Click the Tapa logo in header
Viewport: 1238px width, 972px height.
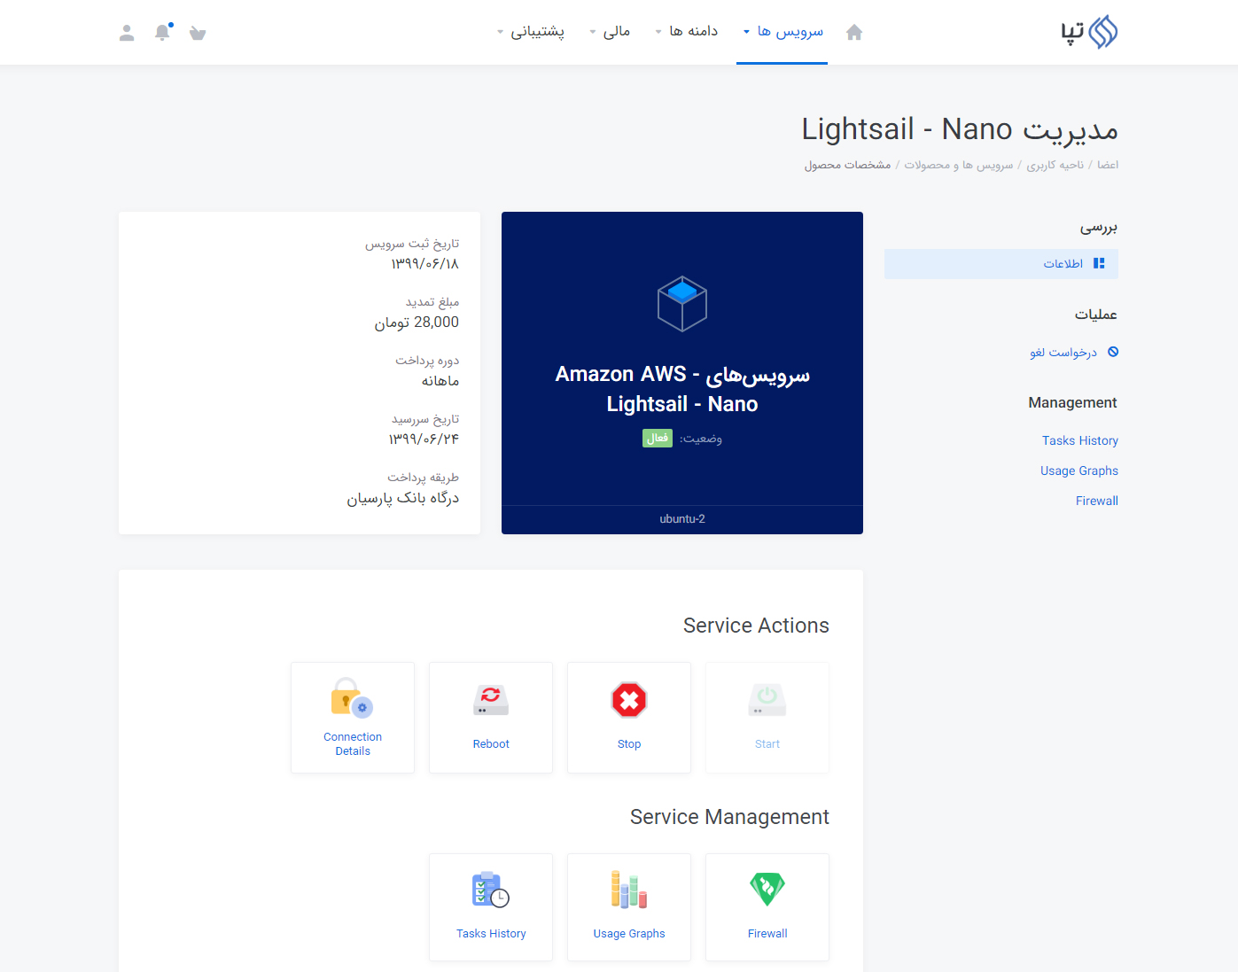(1089, 32)
